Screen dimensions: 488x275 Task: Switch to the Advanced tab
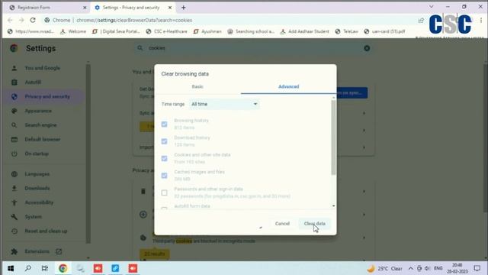point(288,86)
